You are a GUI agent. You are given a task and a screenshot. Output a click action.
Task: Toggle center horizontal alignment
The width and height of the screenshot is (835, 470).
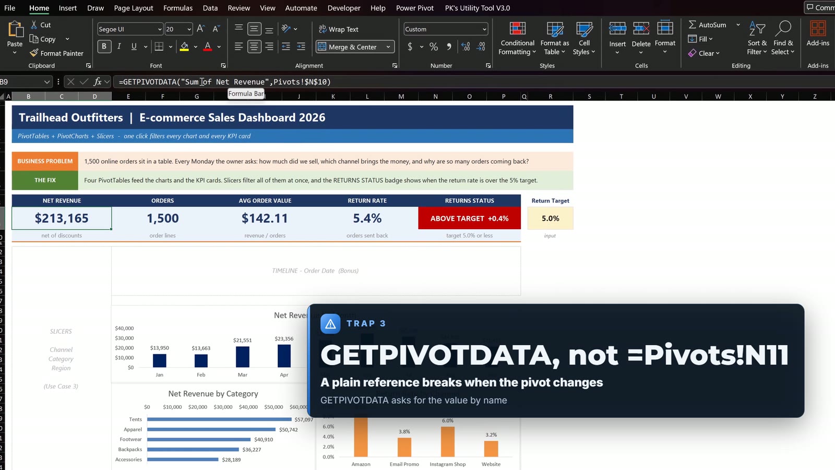pyautogui.click(x=254, y=46)
